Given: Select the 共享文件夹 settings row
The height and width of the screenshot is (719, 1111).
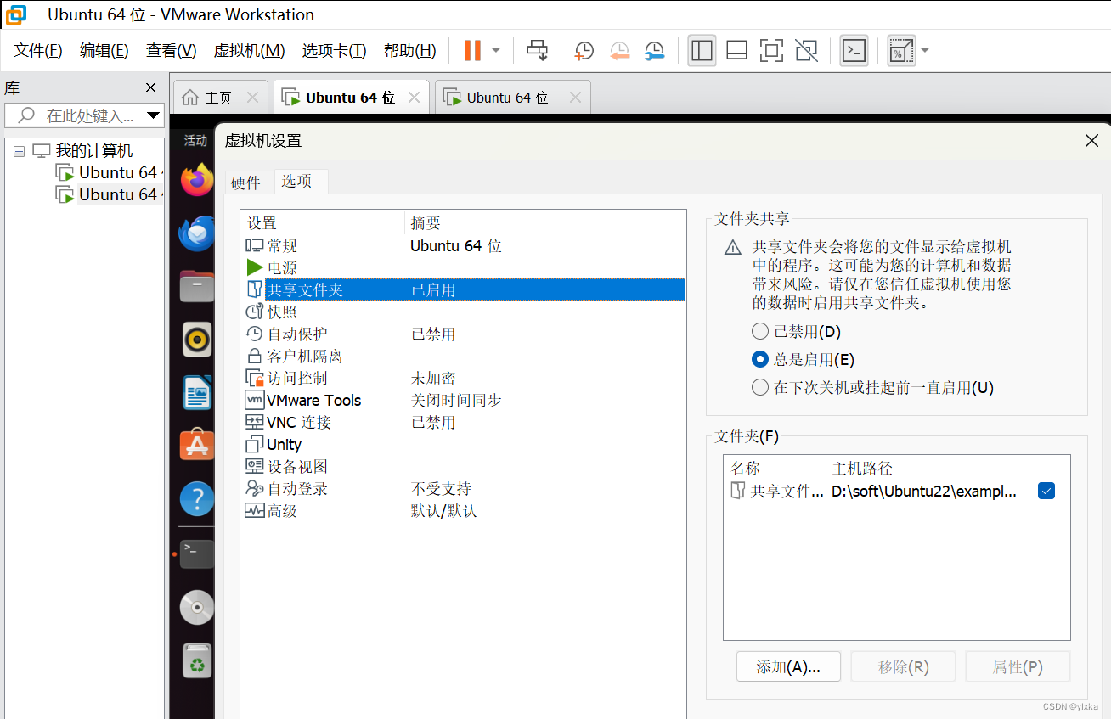Looking at the screenshot, I should coord(463,290).
